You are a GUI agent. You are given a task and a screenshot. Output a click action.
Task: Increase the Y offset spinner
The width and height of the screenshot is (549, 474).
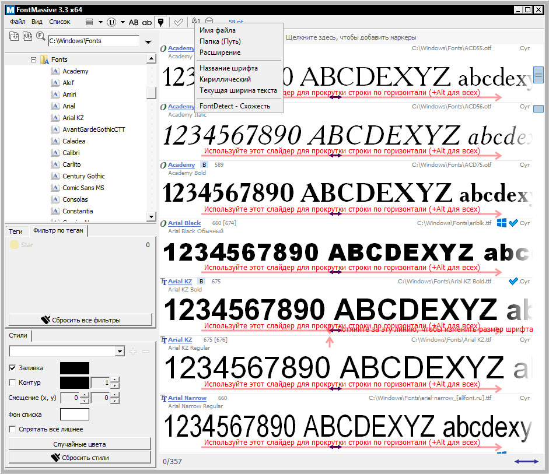[x=114, y=395]
